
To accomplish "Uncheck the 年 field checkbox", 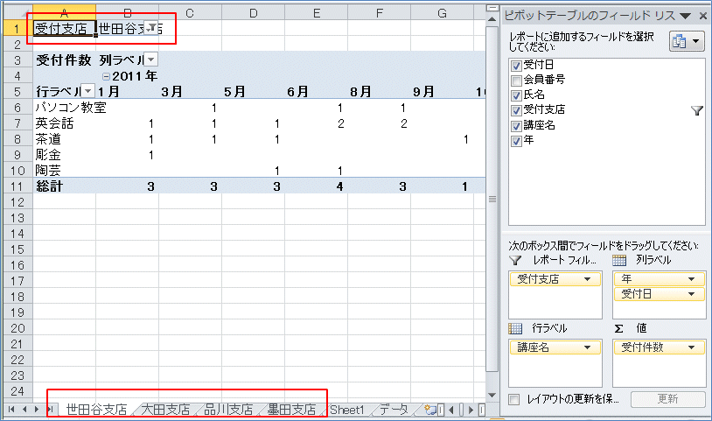I will [516, 141].
